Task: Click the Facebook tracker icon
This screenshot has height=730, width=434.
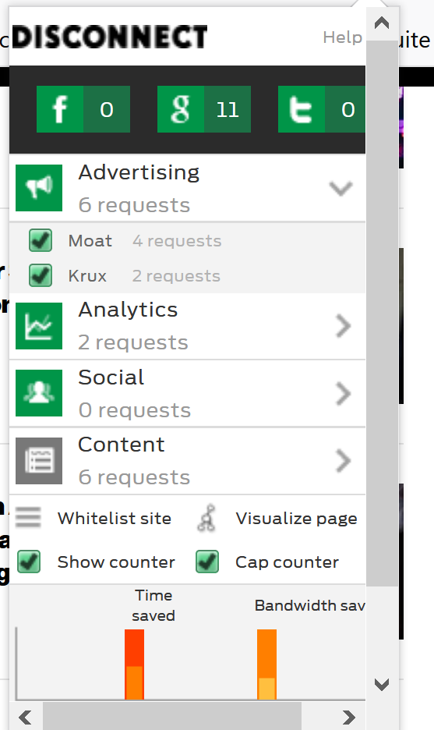Action: tap(60, 109)
